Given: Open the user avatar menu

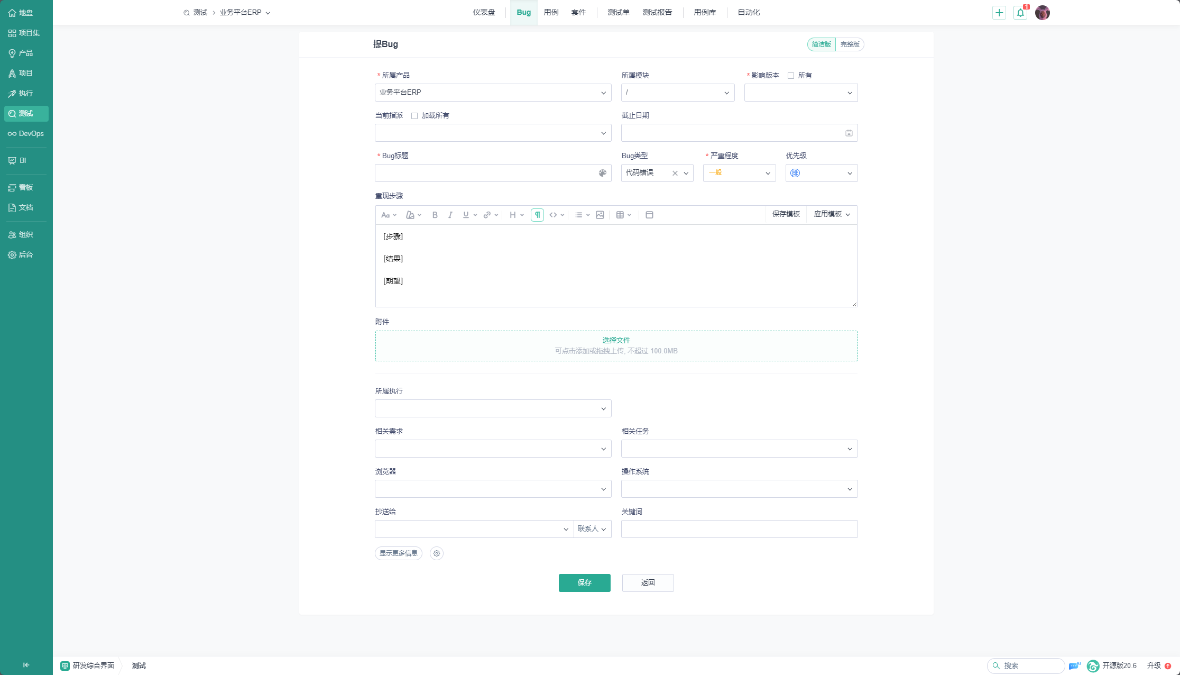Looking at the screenshot, I should coord(1042,13).
